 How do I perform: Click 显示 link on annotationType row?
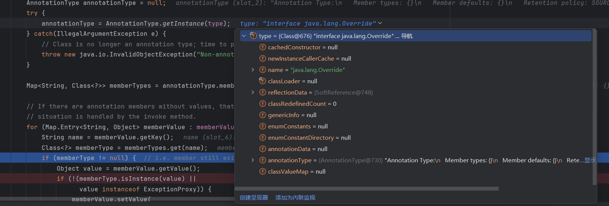point(590,160)
